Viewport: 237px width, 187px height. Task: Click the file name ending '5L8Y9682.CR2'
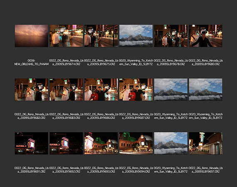pos(32,116)
